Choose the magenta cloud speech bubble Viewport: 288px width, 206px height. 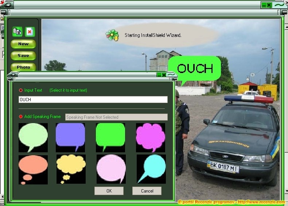[151, 138]
